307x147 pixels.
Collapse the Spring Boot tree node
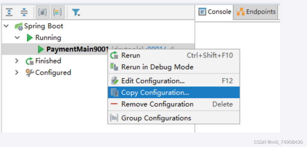[6, 26]
